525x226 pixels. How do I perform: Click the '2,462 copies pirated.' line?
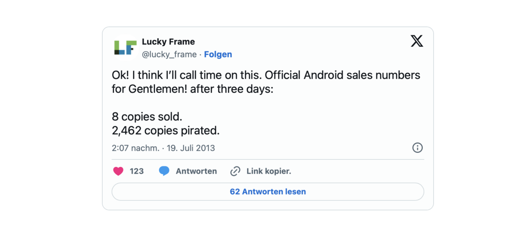[166, 131]
